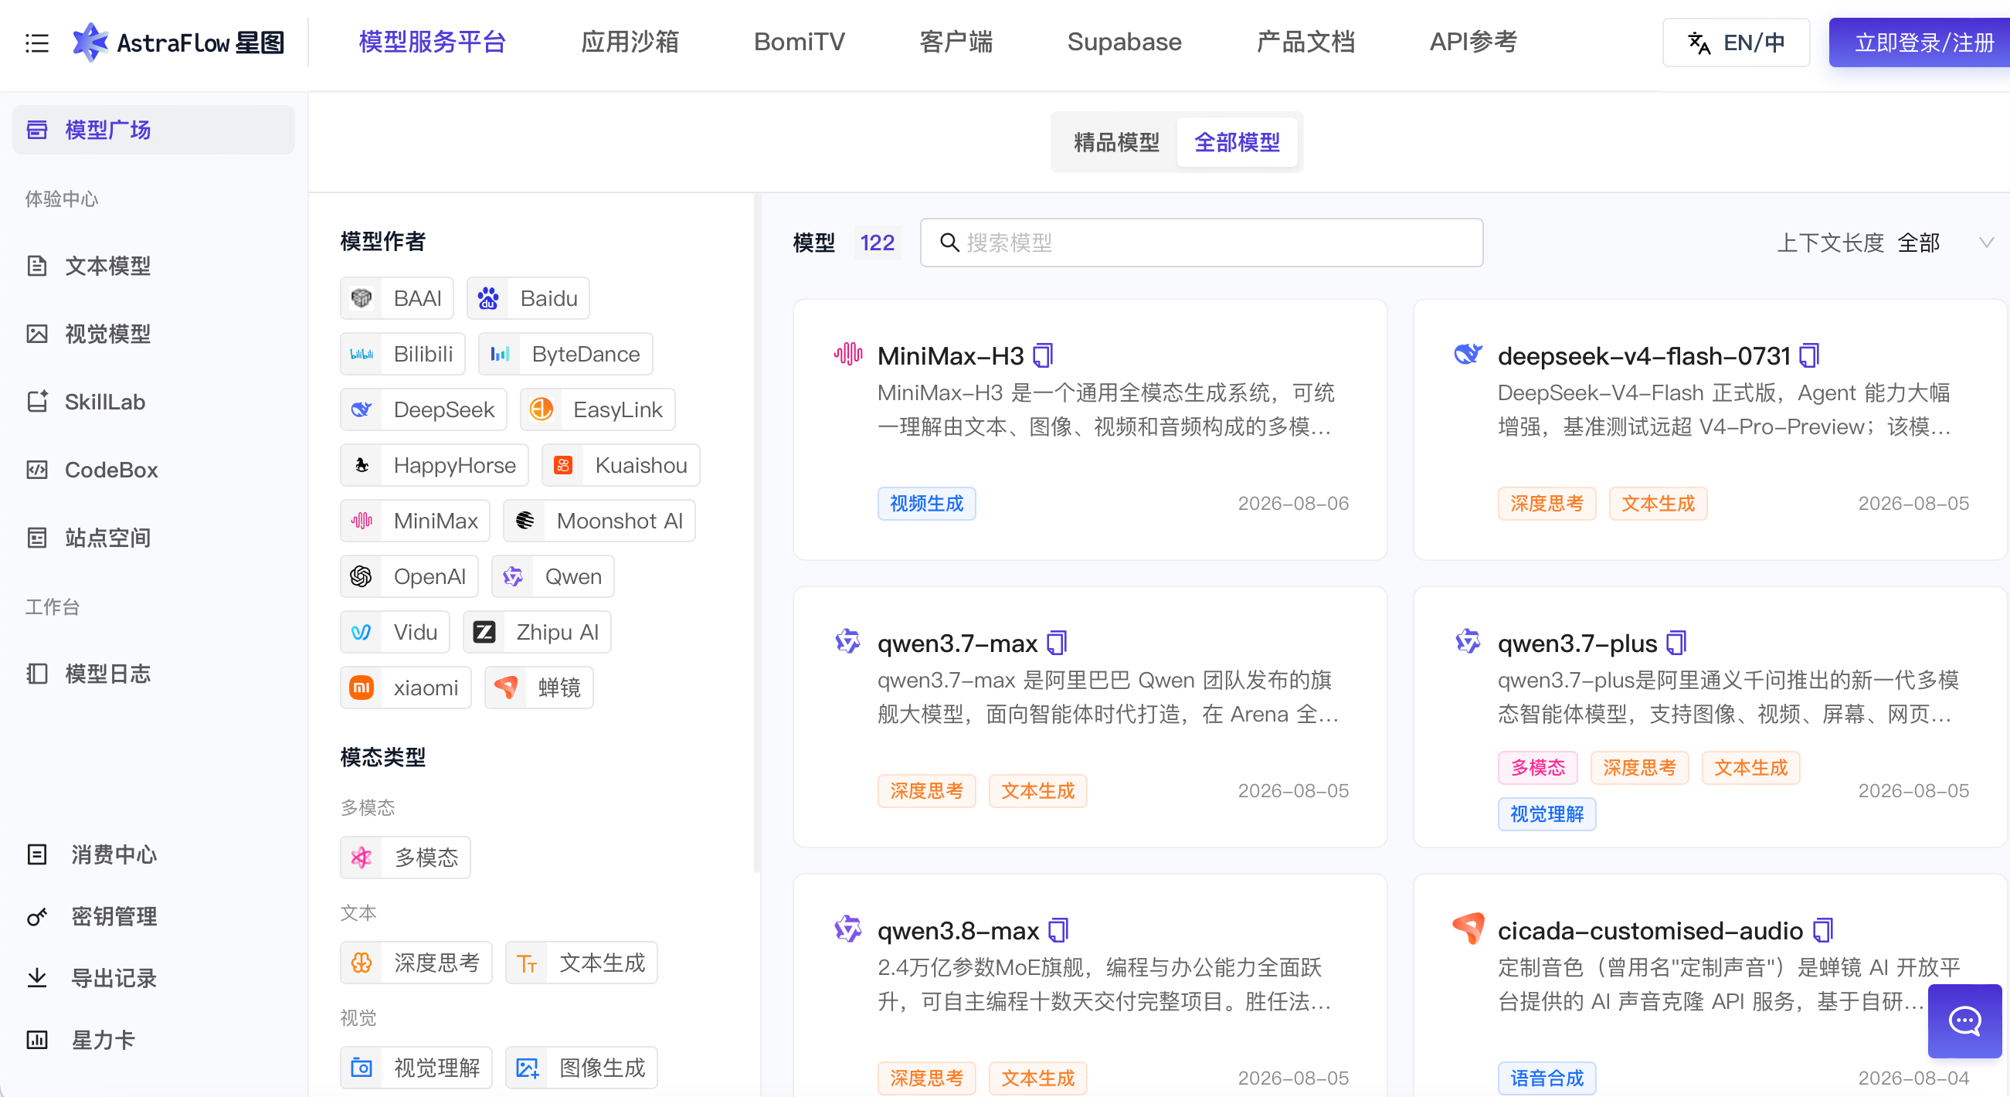
Task: Click the 立即登录/注册 button
Action: pyautogui.click(x=1920, y=42)
